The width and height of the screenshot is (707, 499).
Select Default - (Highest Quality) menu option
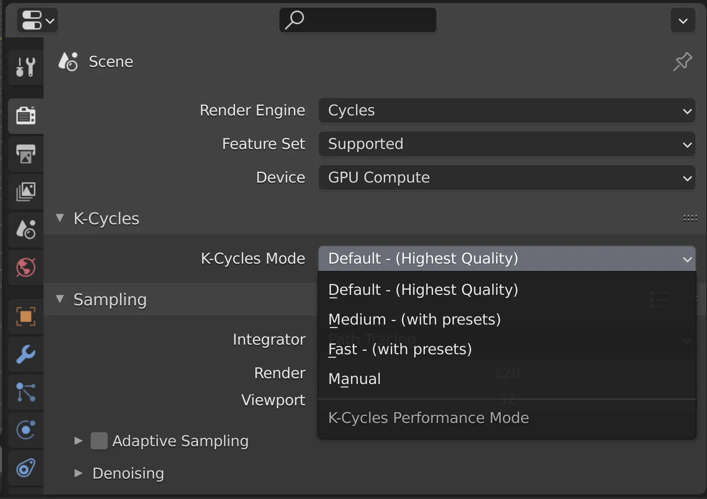pos(507,290)
